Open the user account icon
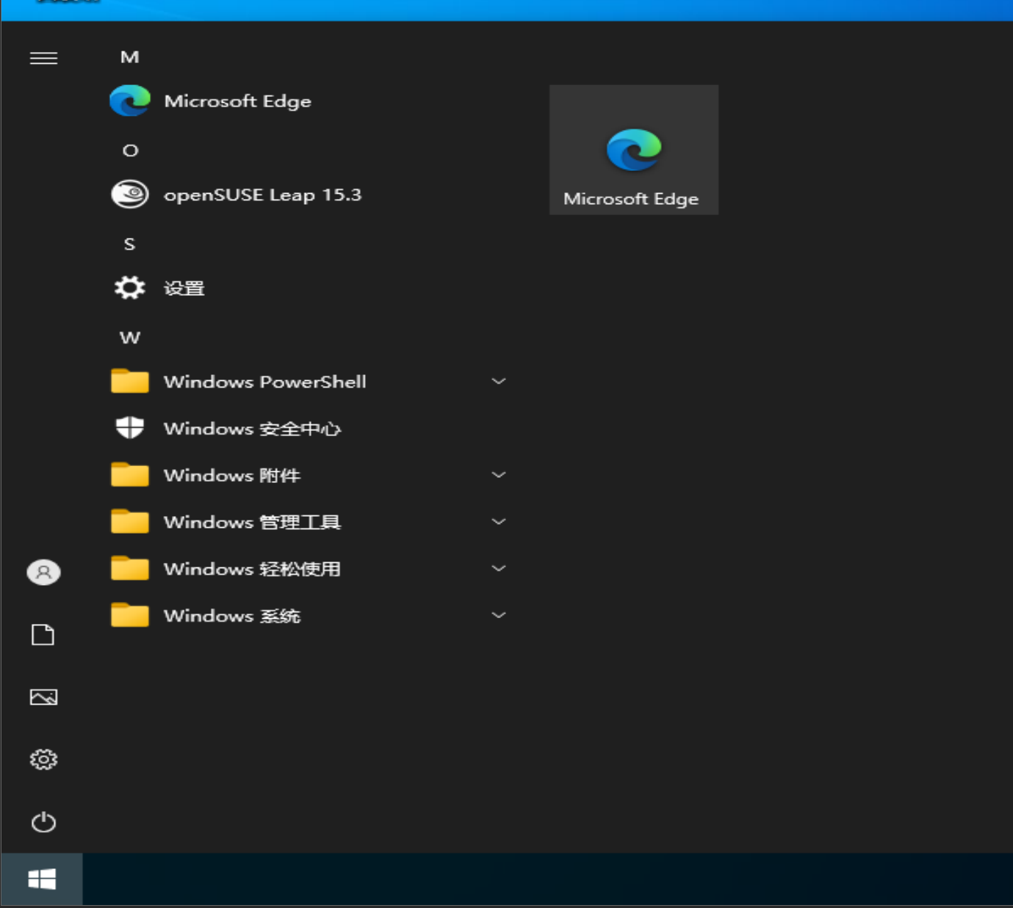Image resolution: width=1013 pixels, height=908 pixels. click(x=43, y=572)
